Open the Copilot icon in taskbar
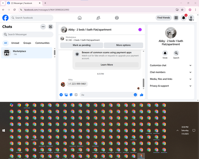The image size is (199, 159). 12,105
